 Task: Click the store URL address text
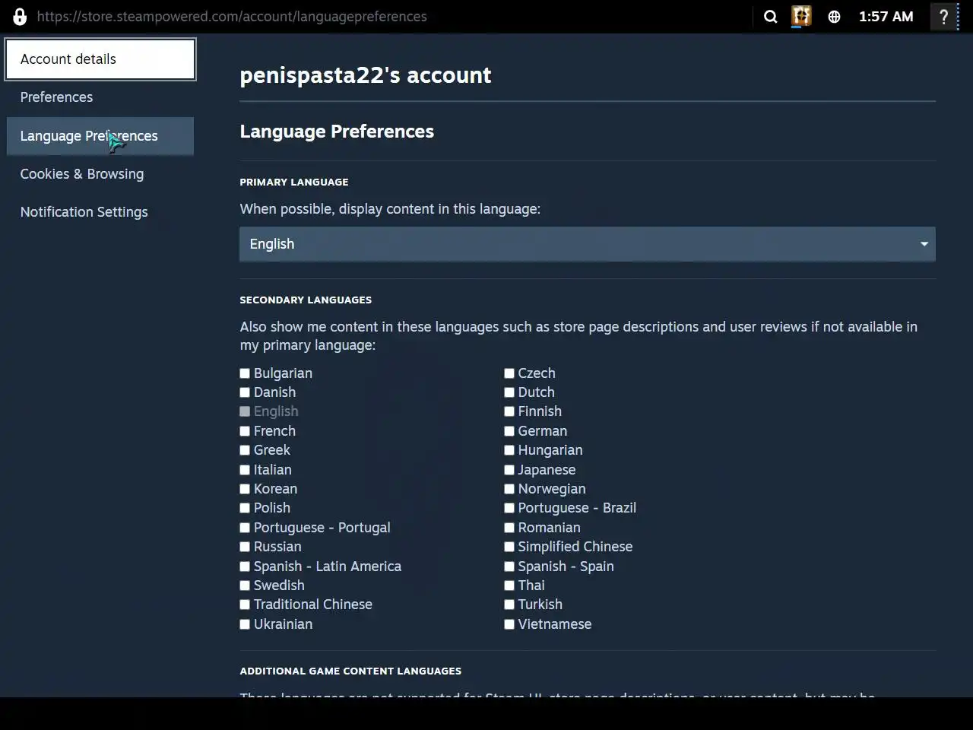(232, 17)
